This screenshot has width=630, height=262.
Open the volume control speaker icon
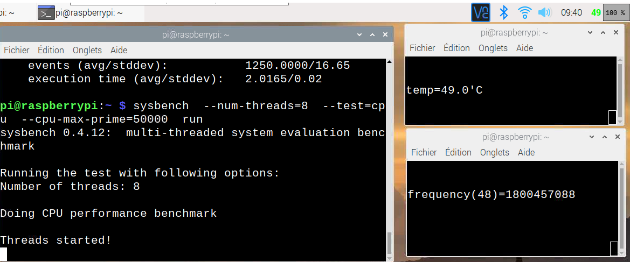coord(544,12)
